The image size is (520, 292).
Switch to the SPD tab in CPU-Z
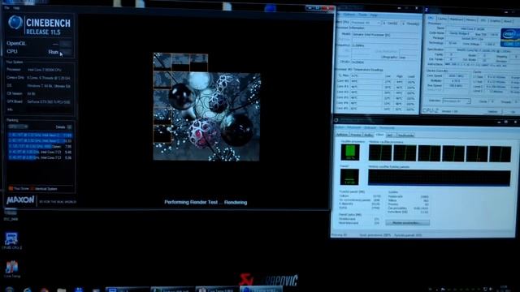pos(483,20)
